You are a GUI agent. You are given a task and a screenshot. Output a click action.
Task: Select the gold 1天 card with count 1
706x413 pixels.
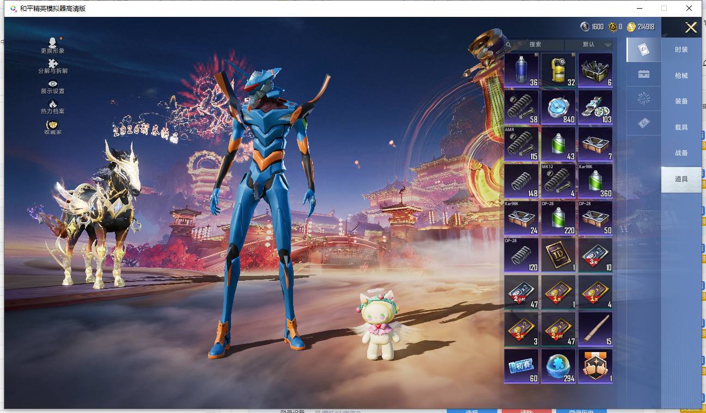558,292
